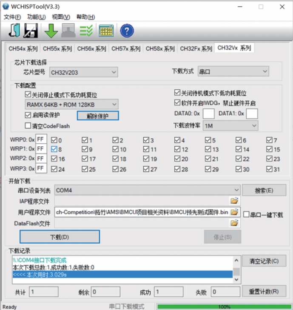Uncheck write-protect sector 8 checkbox

click(54, 149)
